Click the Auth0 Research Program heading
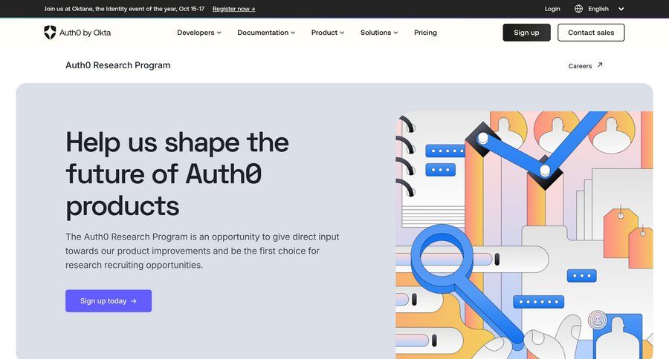The height and width of the screenshot is (359, 669). click(x=117, y=65)
